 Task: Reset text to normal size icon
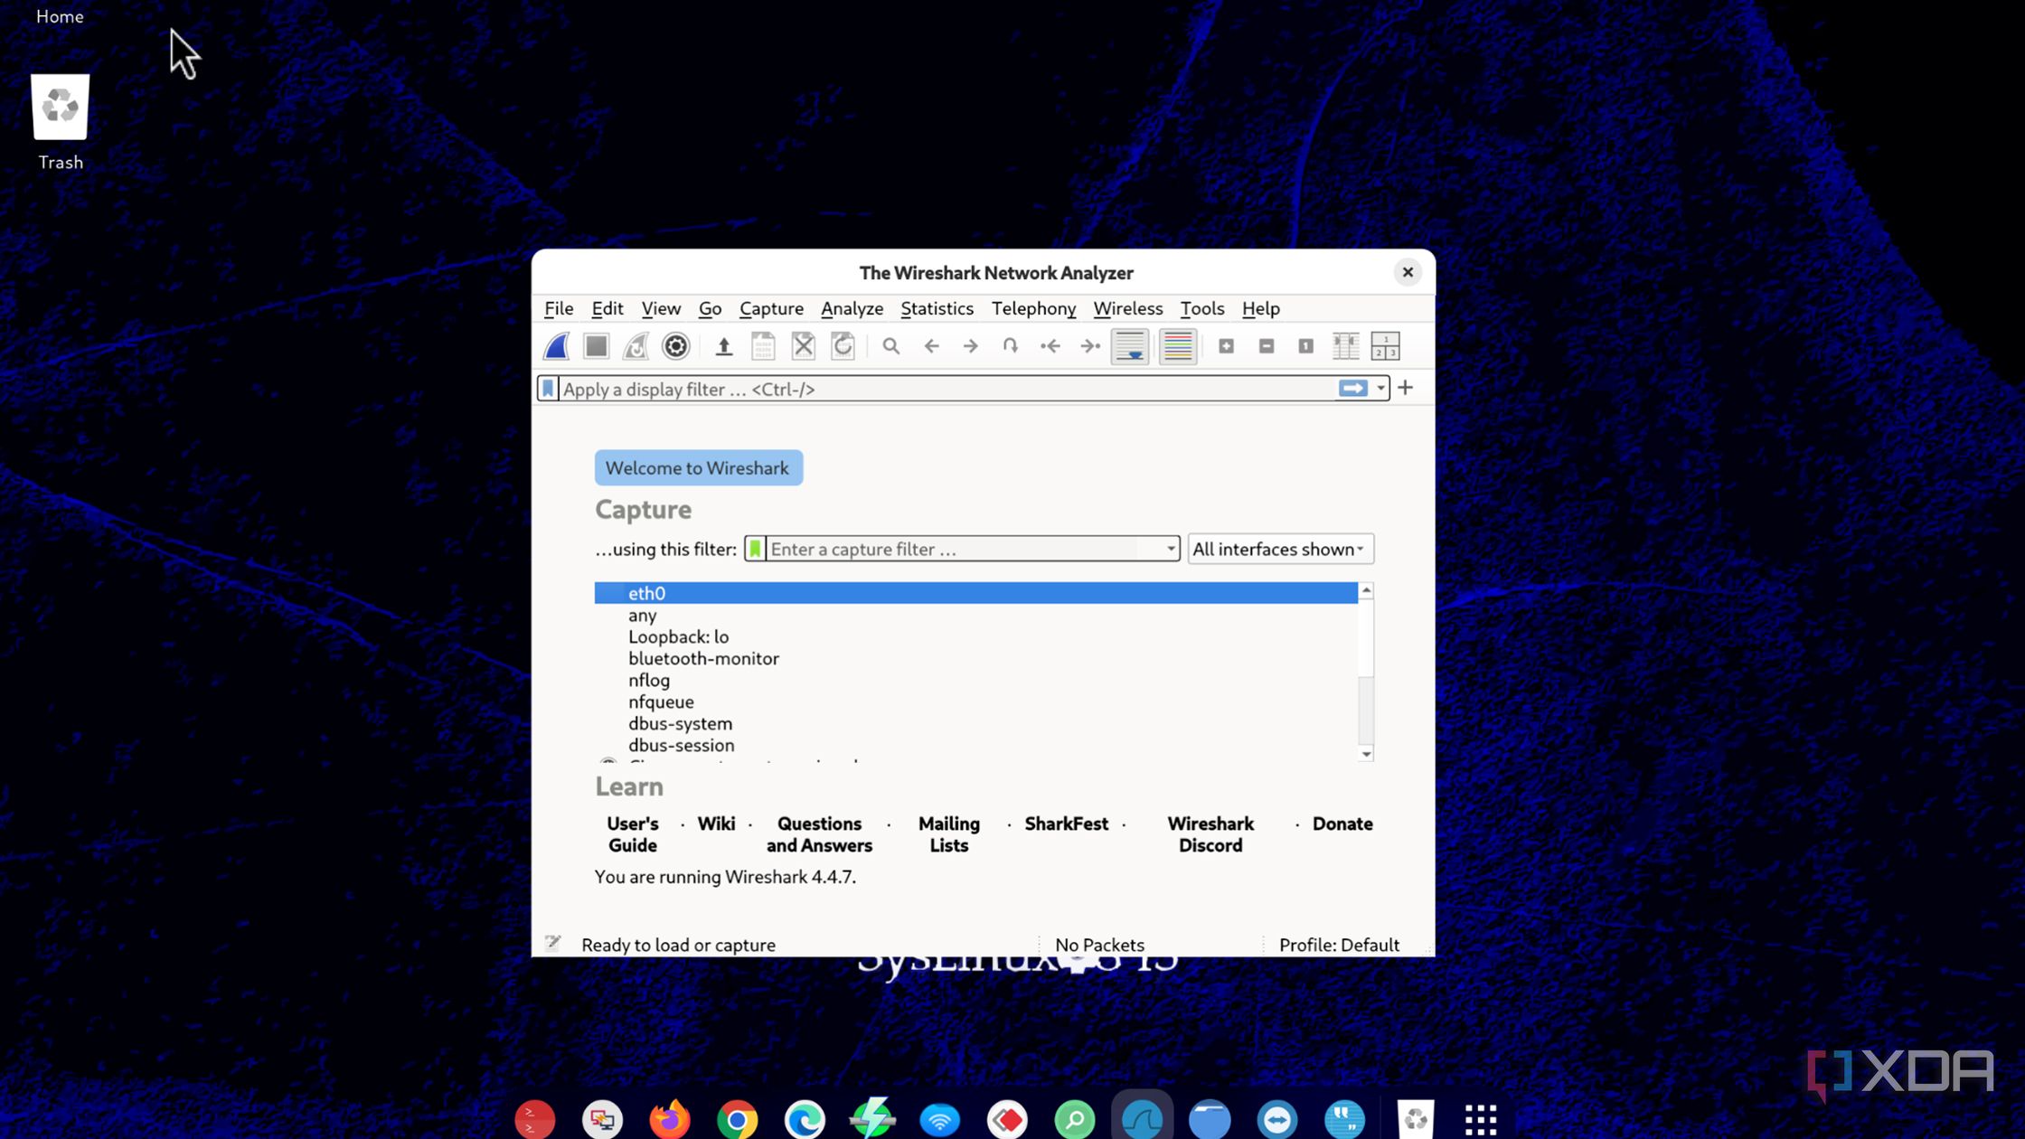pos(1305,346)
